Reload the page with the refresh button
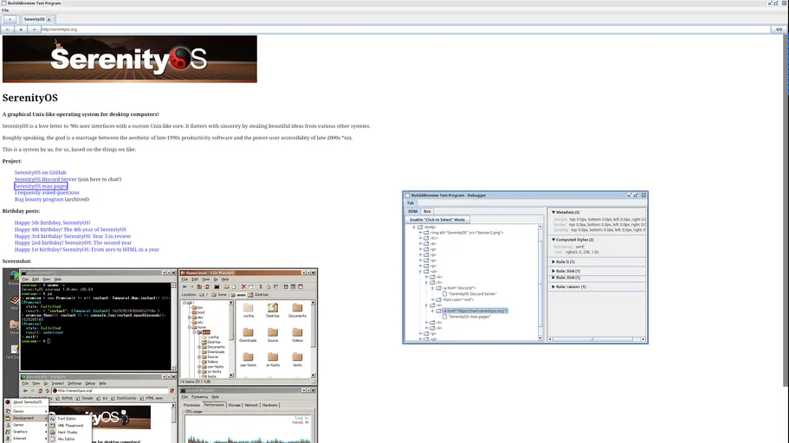This screenshot has height=443, width=789. tap(21, 29)
